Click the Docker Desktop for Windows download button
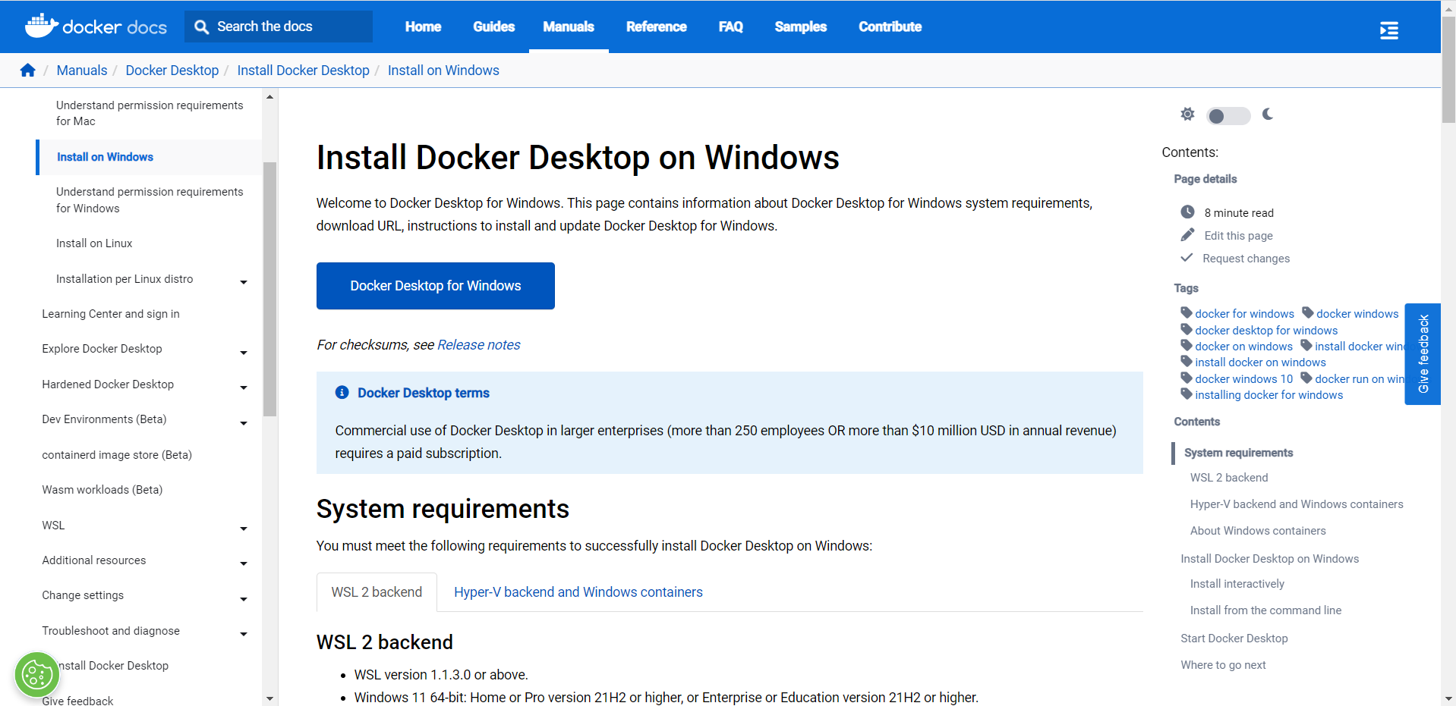Screen dimensions: 1456x706 pyautogui.click(x=435, y=285)
